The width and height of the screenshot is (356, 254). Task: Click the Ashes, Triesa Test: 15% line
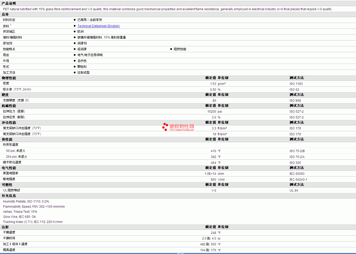pyautogui.click(x=20, y=212)
